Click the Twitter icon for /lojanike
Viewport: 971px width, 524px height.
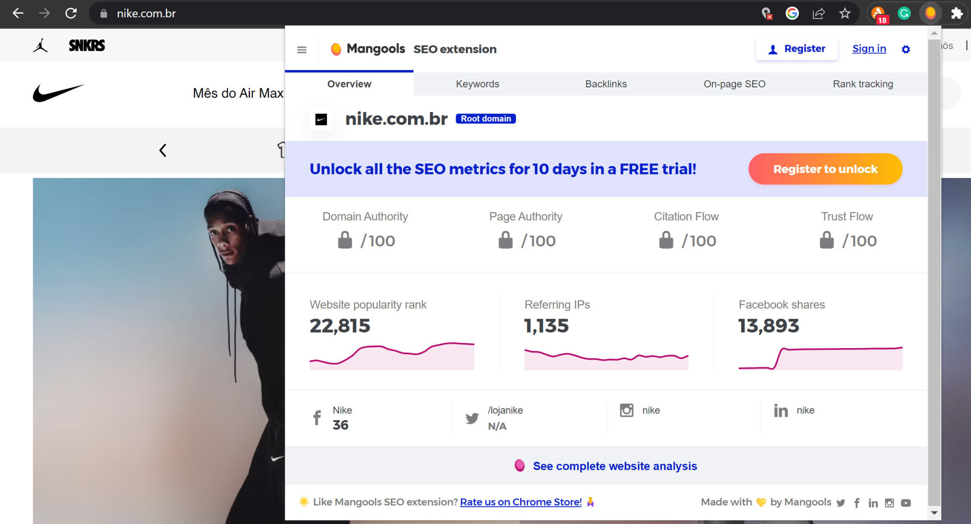(x=472, y=418)
